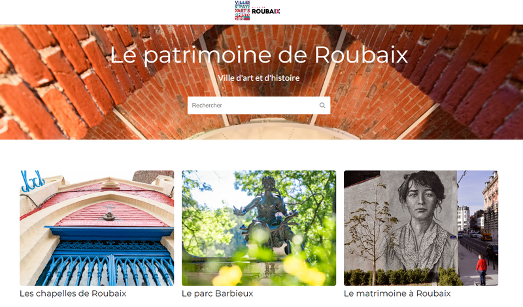
Task: Open the parc Barbieux statue image
Action: click(x=259, y=228)
